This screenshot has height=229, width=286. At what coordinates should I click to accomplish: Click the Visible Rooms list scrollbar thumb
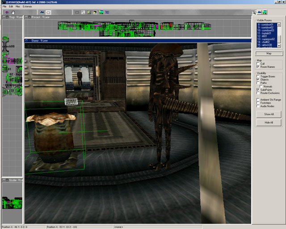279,38
